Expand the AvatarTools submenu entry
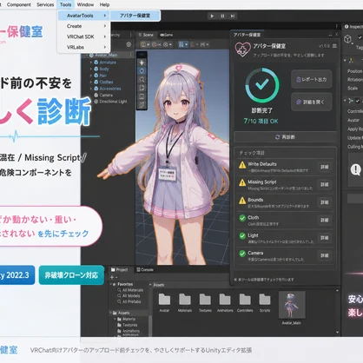This screenshot has width=363, height=363. click(83, 16)
